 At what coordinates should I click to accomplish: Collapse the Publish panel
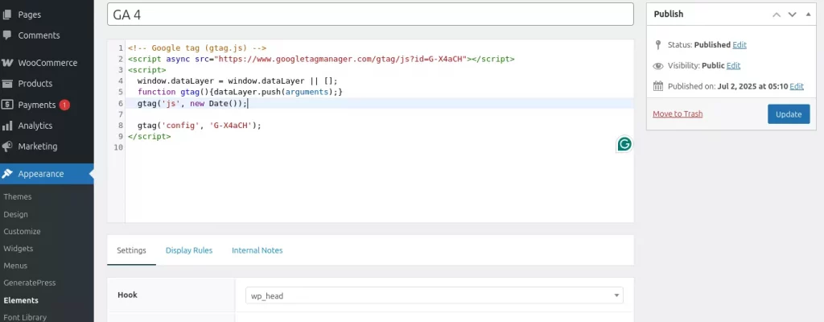(x=808, y=14)
